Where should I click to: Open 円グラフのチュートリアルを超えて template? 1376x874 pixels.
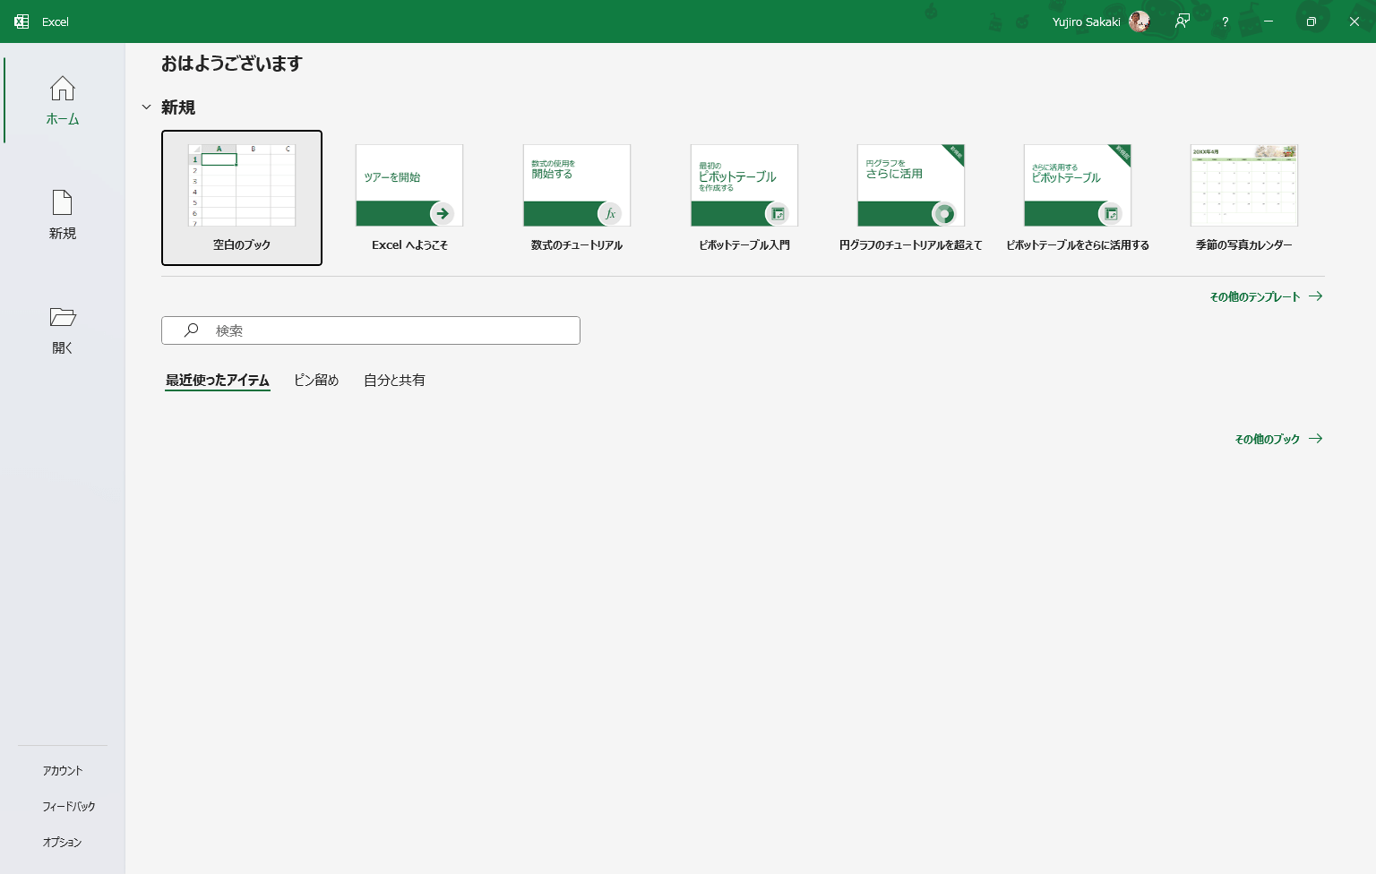click(911, 198)
